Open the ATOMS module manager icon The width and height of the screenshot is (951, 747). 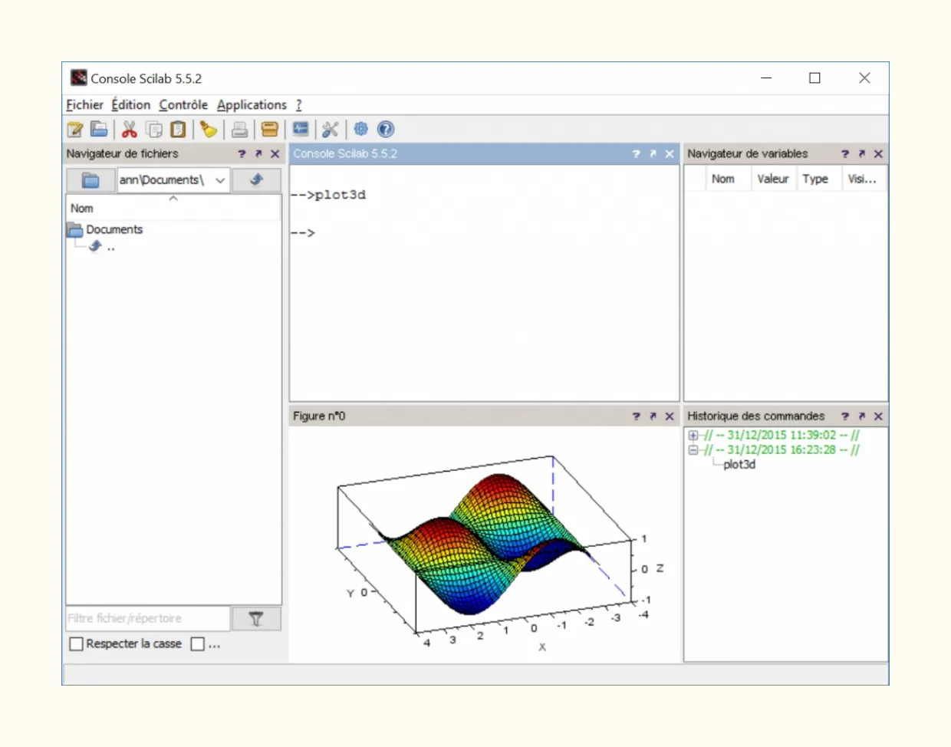[x=269, y=130]
